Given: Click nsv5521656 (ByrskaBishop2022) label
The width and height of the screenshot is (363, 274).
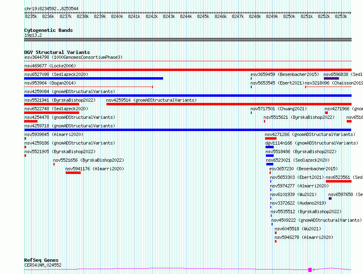Looking at the screenshot, I should [89, 160].
